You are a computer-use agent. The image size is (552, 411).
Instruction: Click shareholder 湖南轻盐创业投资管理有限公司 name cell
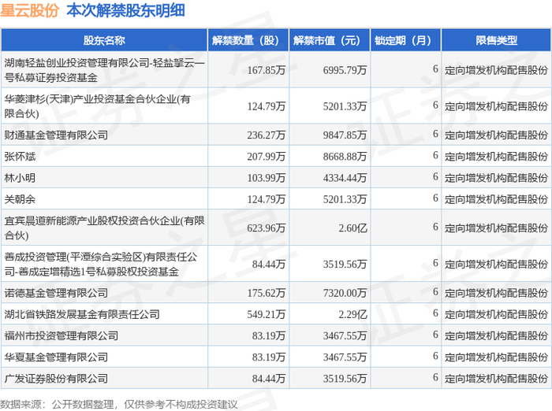pyautogui.click(x=104, y=70)
